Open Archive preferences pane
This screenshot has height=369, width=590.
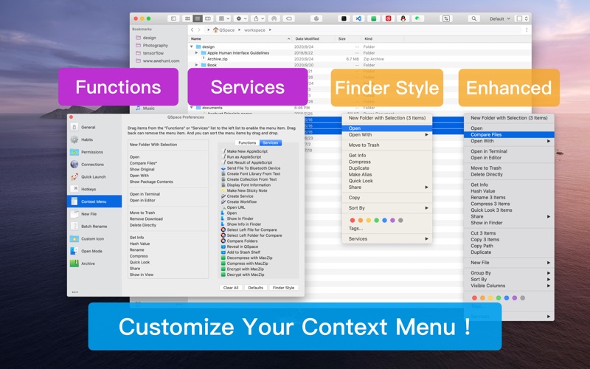point(94,263)
